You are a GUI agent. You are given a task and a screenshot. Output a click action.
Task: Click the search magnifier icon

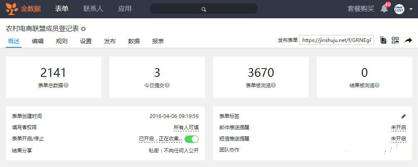pyautogui.click(x=204, y=10)
